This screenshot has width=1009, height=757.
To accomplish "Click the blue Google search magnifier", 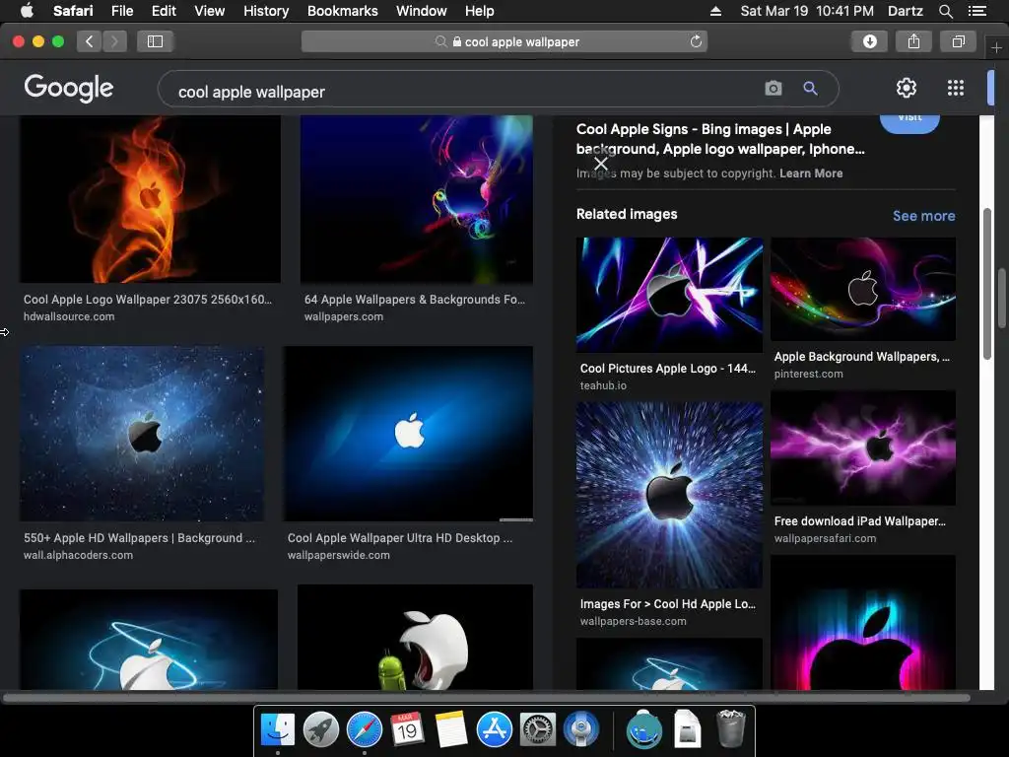I will [810, 88].
